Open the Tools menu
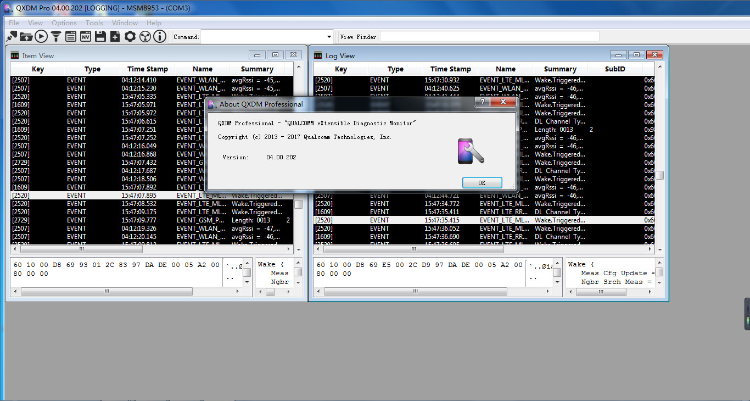 94,23
